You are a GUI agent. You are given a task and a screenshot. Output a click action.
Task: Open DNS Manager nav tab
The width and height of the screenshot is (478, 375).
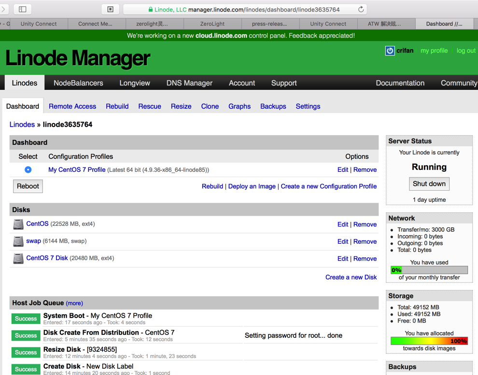point(189,83)
